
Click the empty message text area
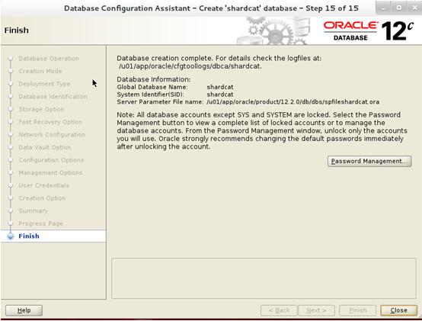[x=264, y=278]
